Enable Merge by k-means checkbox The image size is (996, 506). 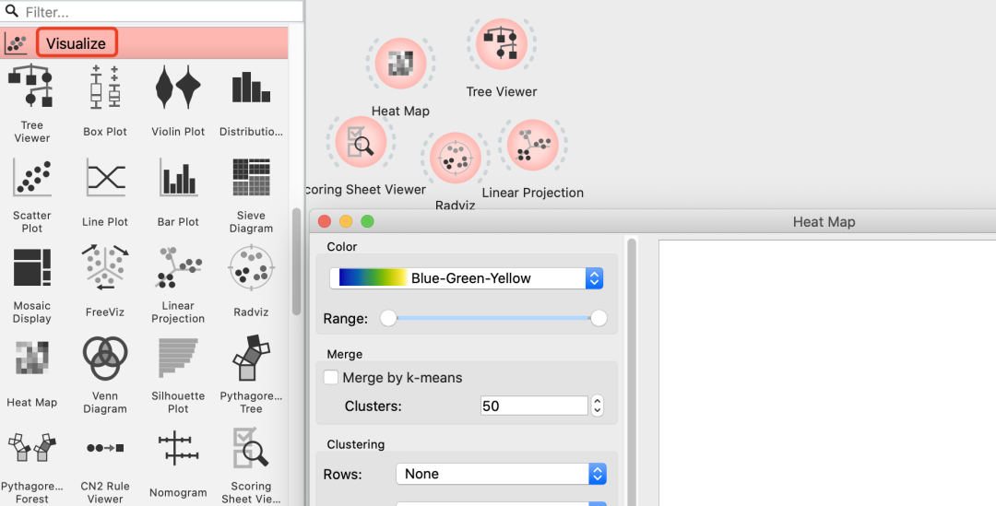pos(331,377)
